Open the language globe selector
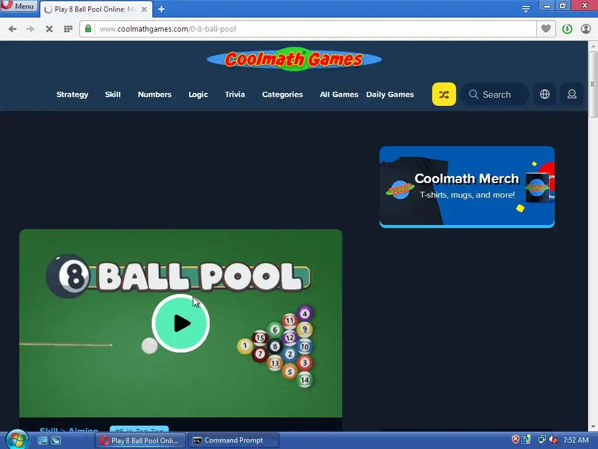 click(545, 94)
